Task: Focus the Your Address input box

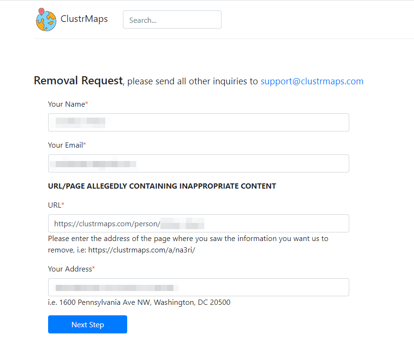Action: [198, 287]
